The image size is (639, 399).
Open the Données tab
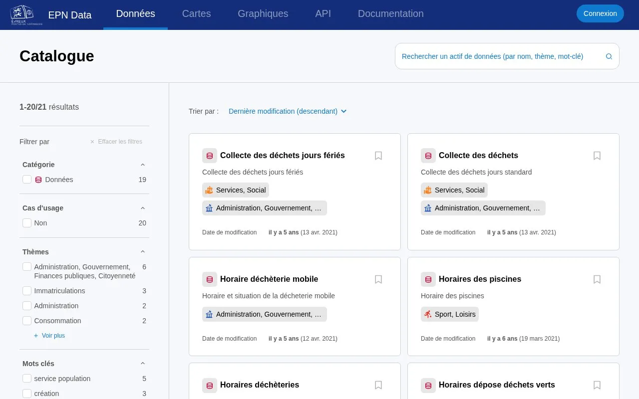(x=135, y=14)
